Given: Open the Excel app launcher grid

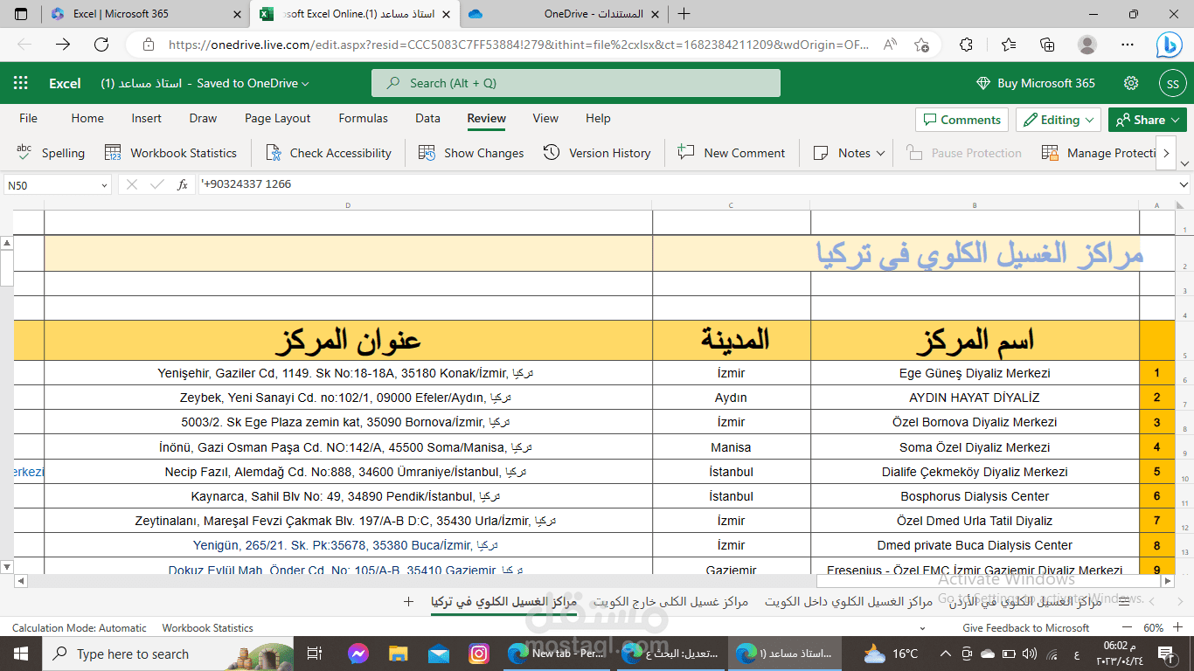Looking at the screenshot, I should (21, 83).
